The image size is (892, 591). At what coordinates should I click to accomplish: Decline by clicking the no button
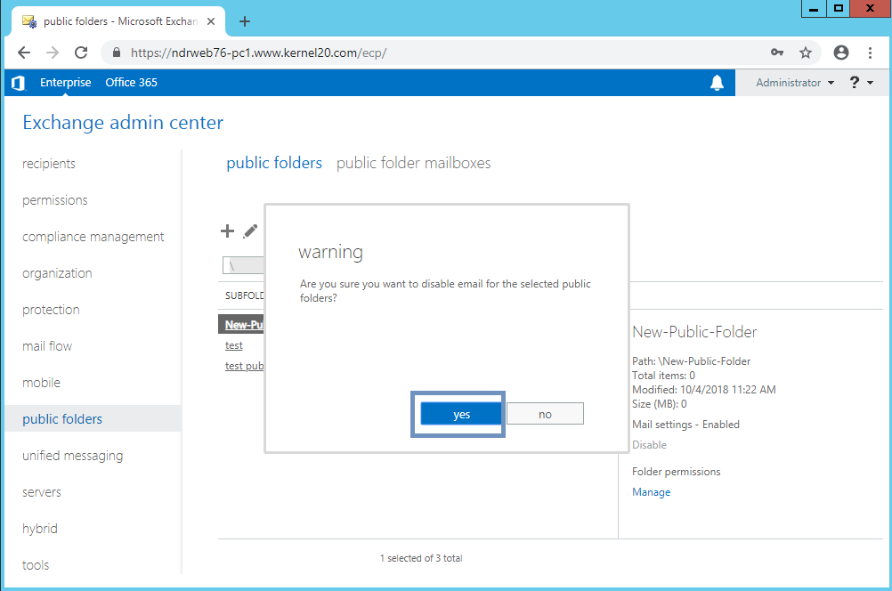click(x=545, y=414)
